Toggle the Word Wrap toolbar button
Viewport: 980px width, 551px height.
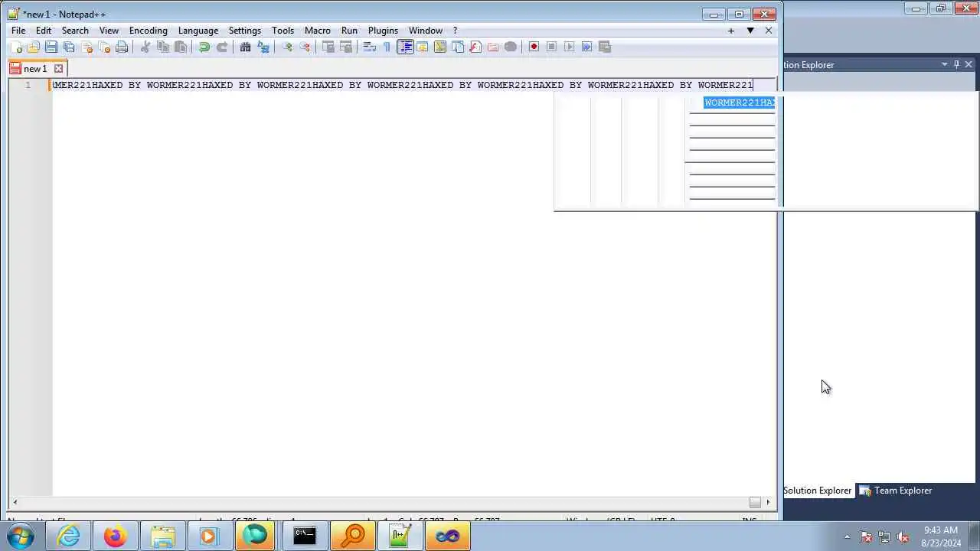point(370,47)
